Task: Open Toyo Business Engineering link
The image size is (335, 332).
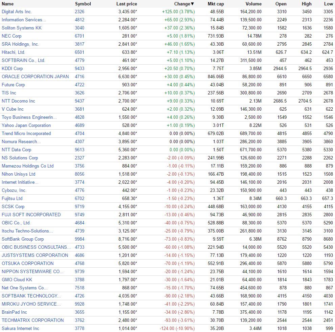Action: click(29, 117)
